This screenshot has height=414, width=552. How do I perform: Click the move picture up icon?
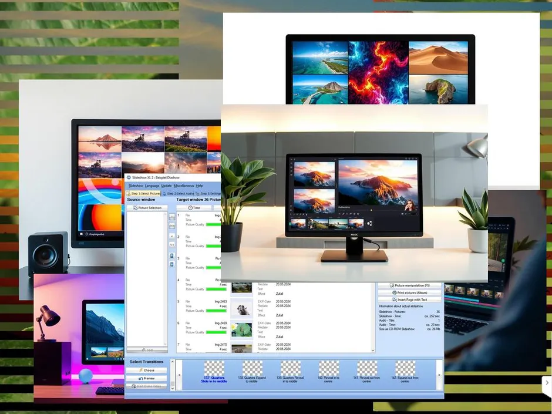(x=172, y=256)
